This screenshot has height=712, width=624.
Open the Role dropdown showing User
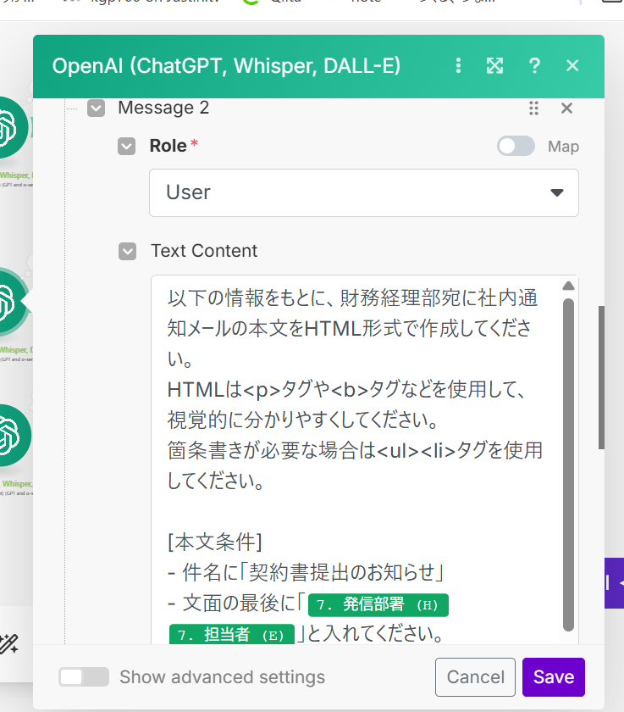click(364, 192)
